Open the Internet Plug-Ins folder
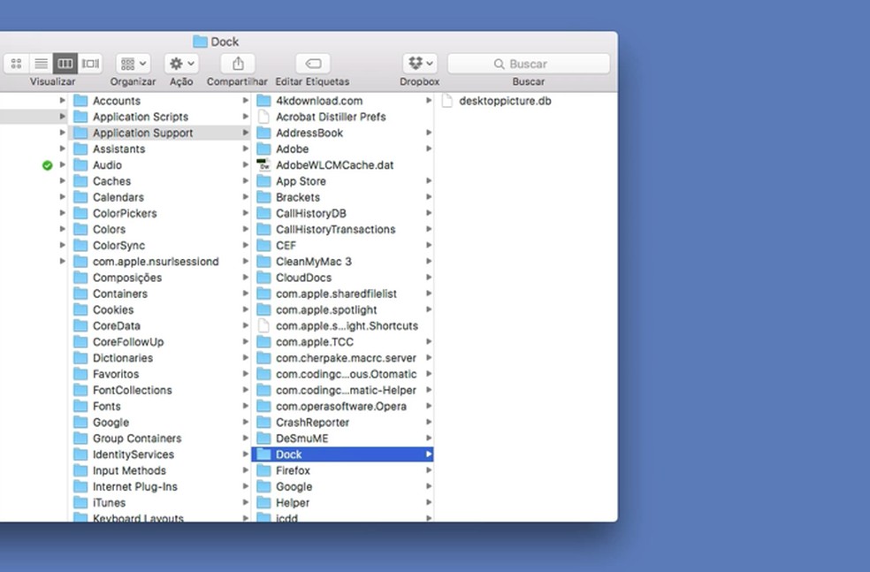 (161, 486)
